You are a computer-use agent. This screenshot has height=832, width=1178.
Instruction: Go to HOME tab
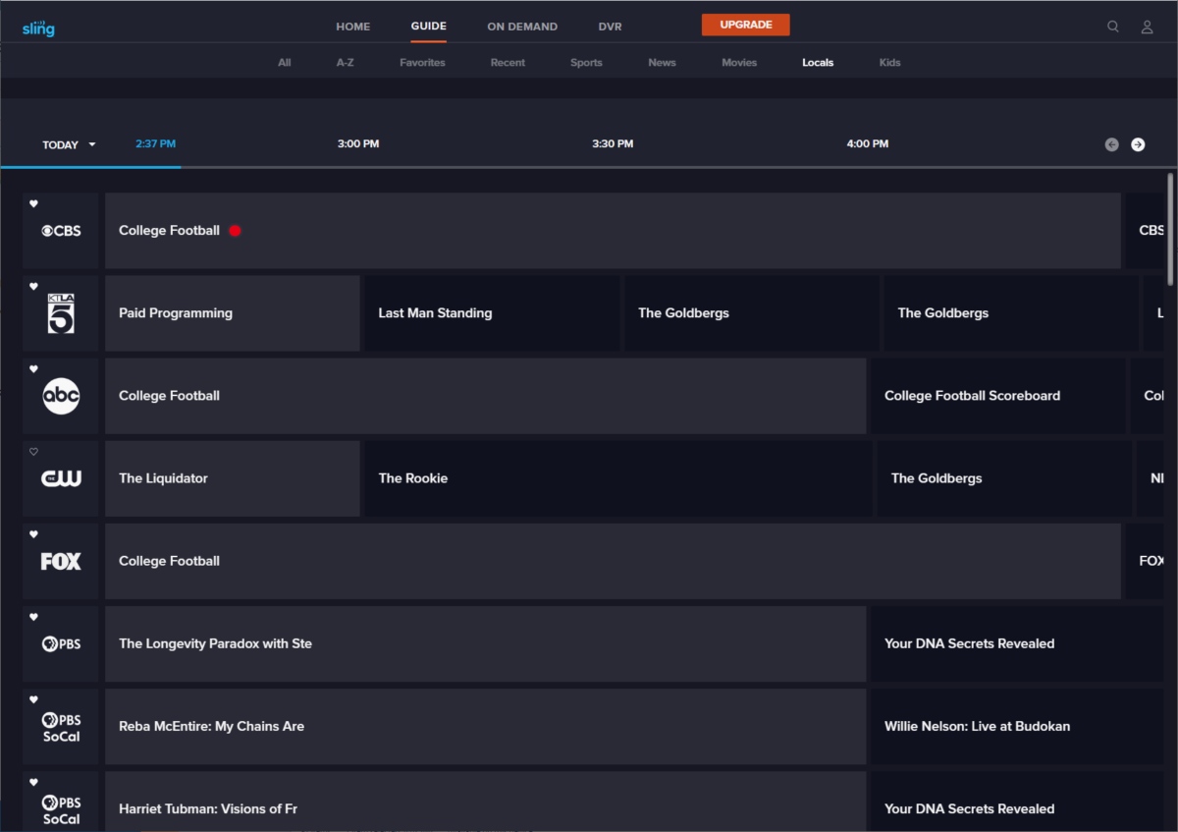coord(353,27)
